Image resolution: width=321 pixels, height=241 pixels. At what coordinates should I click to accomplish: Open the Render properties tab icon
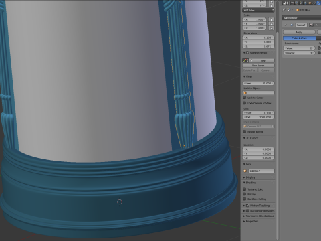tap(292, 3)
